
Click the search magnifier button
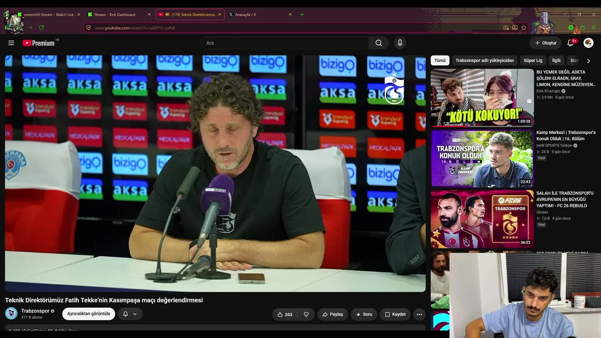click(x=378, y=43)
